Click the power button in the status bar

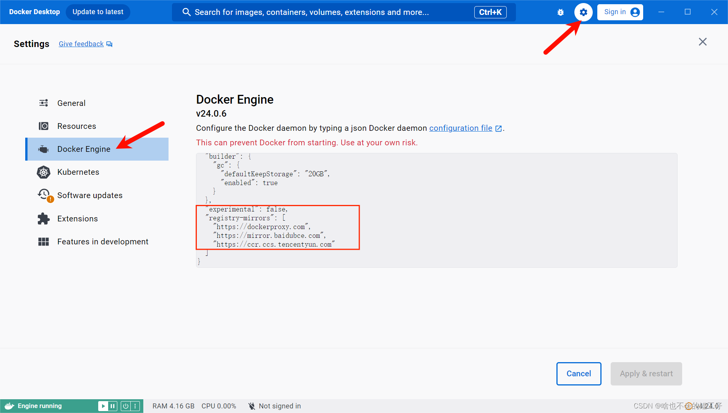126,406
